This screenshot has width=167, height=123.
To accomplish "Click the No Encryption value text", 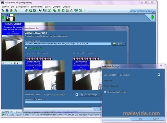I will pos(124,75).
